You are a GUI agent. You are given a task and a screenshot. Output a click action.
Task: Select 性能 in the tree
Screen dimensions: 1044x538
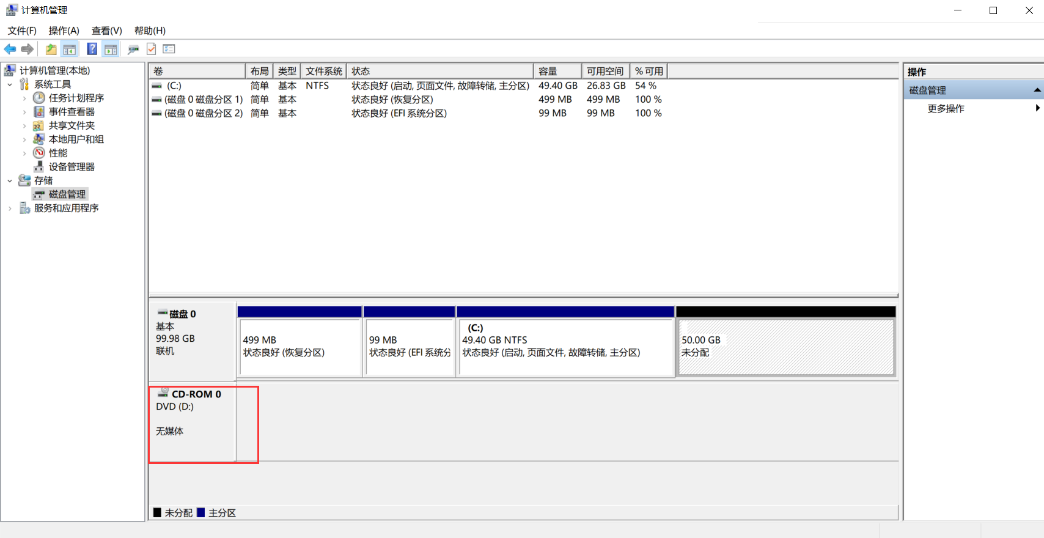(x=58, y=153)
